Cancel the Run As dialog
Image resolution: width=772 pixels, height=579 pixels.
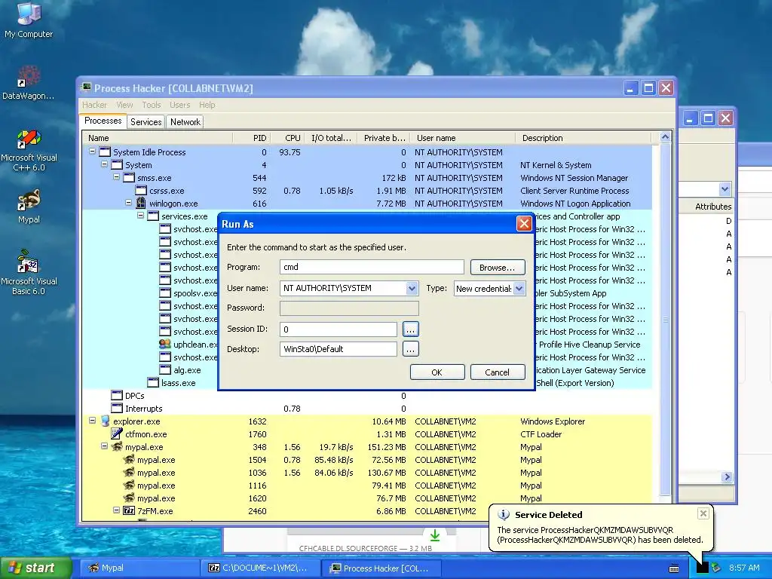pos(498,372)
